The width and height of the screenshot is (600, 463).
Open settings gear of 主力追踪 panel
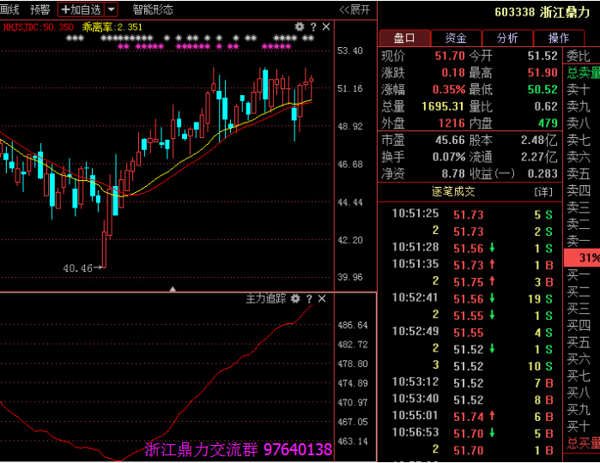pos(295,298)
